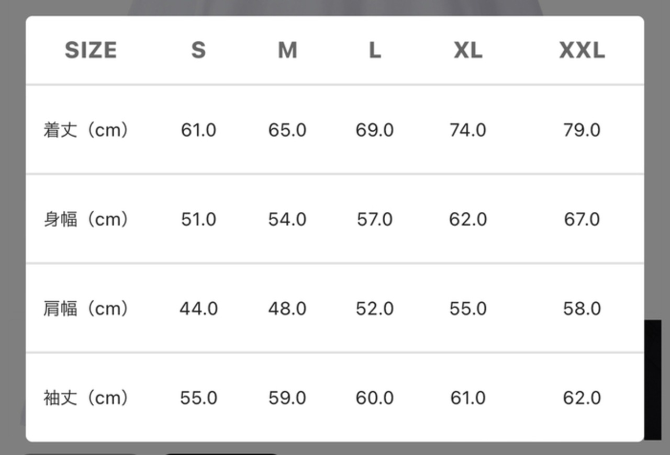The image size is (670, 455).
Task: Click the 身幅（cm） row label
Action: coord(86,219)
